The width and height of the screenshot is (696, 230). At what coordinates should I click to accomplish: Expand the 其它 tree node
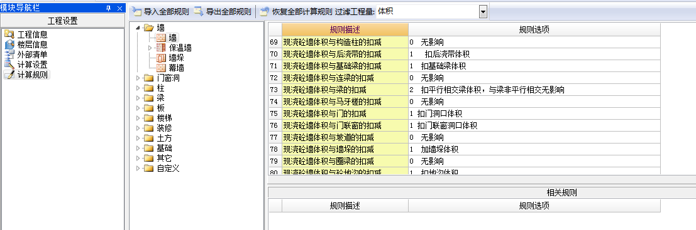[138, 159]
